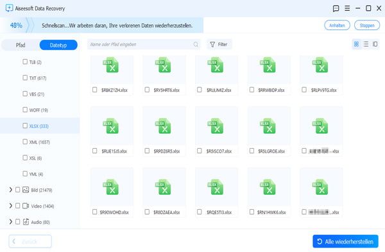Screen dimensions: 385x252
Task: Click Alle wiederherstellen button
Action: (x=345, y=242)
